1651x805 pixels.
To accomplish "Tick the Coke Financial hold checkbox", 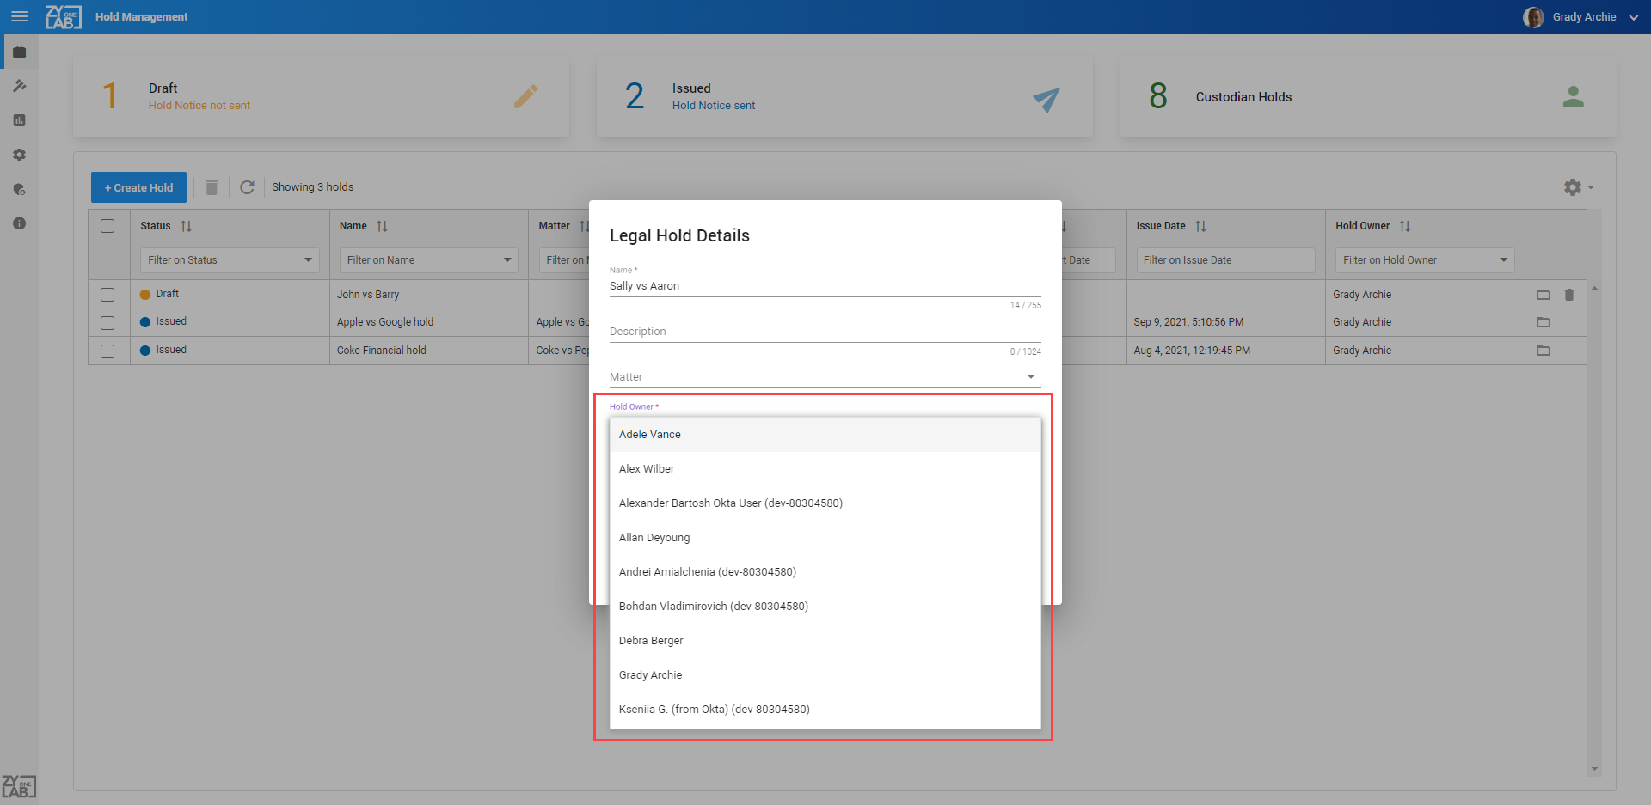I will coord(107,351).
